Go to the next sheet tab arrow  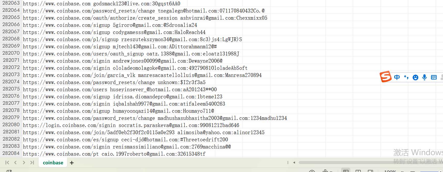pos(24,163)
